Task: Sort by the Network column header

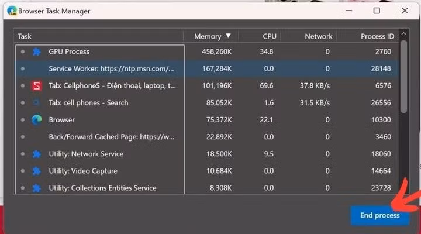Action: [309, 36]
